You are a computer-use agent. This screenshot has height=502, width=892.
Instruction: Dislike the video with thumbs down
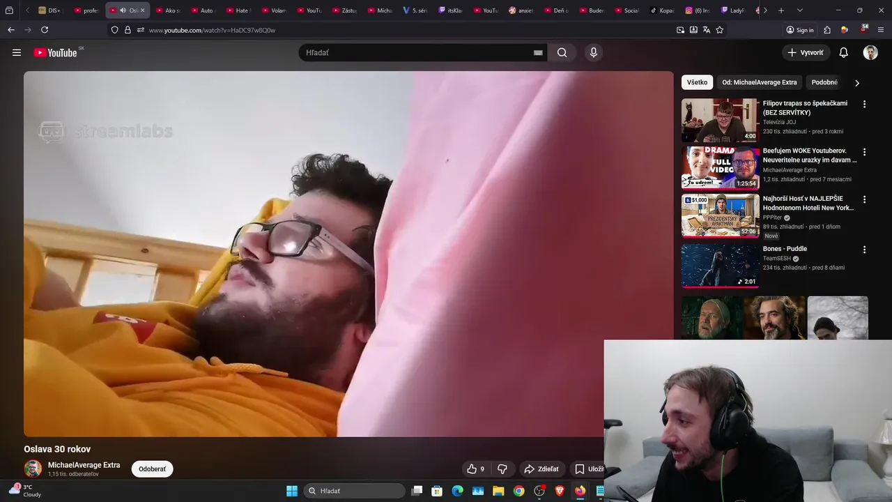[x=502, y=469]
